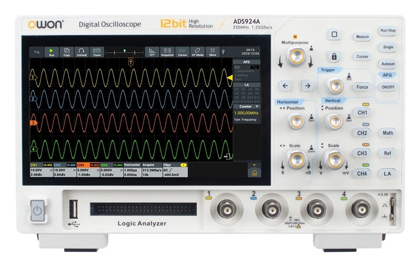Push the Single button
Viewport: 420px width, 266px height.
coord(388,47)
